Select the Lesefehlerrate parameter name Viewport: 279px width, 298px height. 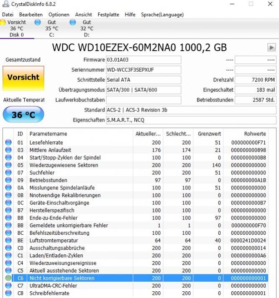pyautogui.click(x=46, y=143)
